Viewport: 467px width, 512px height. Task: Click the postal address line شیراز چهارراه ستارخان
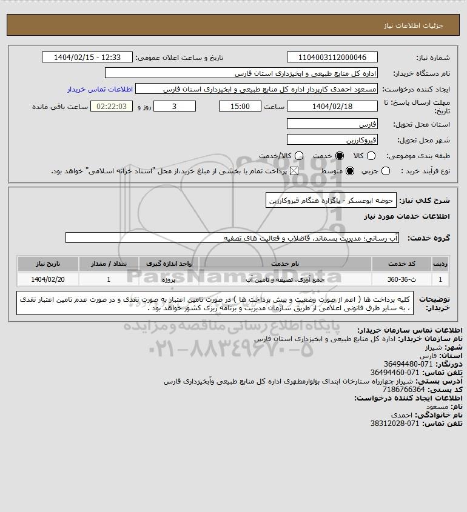[x=288, y=381]
